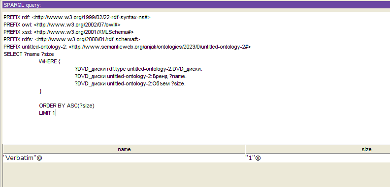
Task: Click the PREFIX rdfs: line in the query
Action: [x=72, y=39]
